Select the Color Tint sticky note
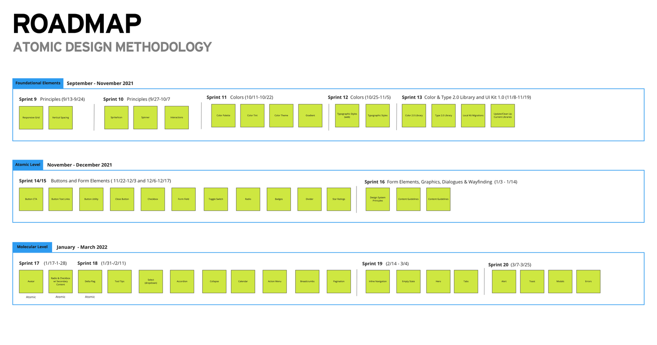Viewport: 657px width, 345px height. coord(252,116)
